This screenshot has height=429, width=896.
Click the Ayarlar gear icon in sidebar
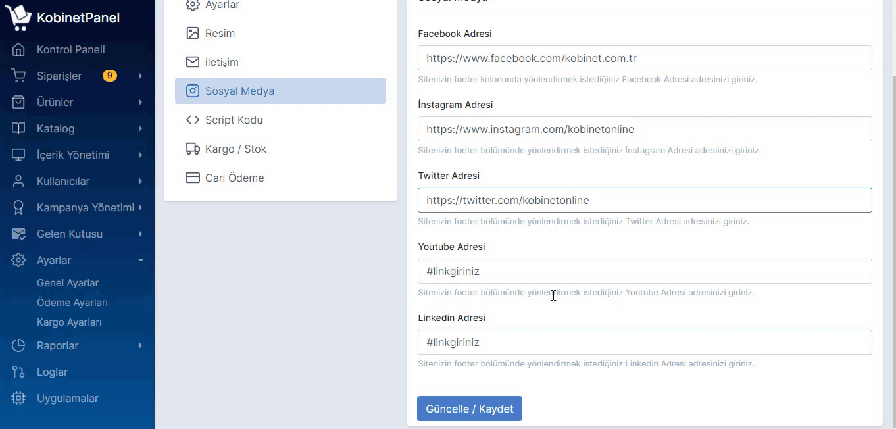[18, 260]
